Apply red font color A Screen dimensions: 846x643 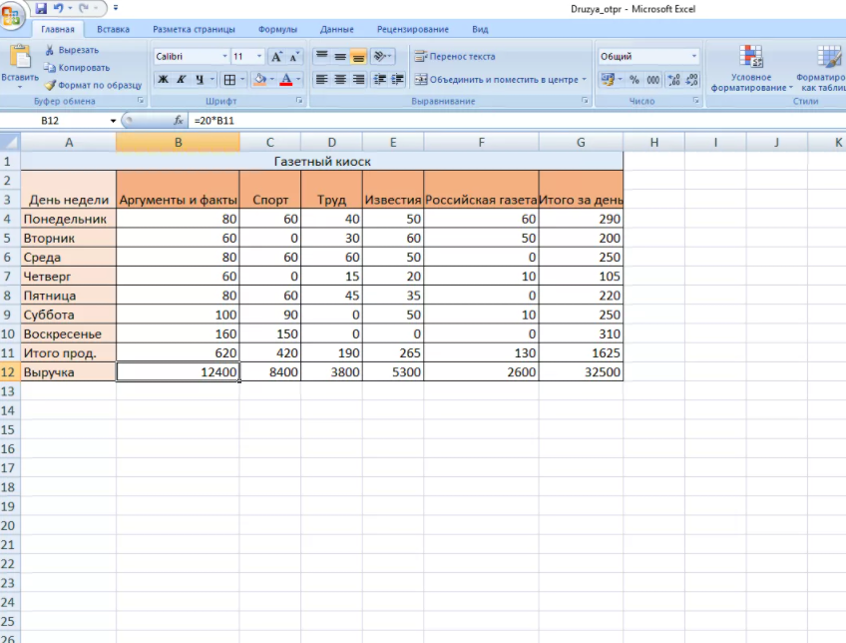click(286, 79)
